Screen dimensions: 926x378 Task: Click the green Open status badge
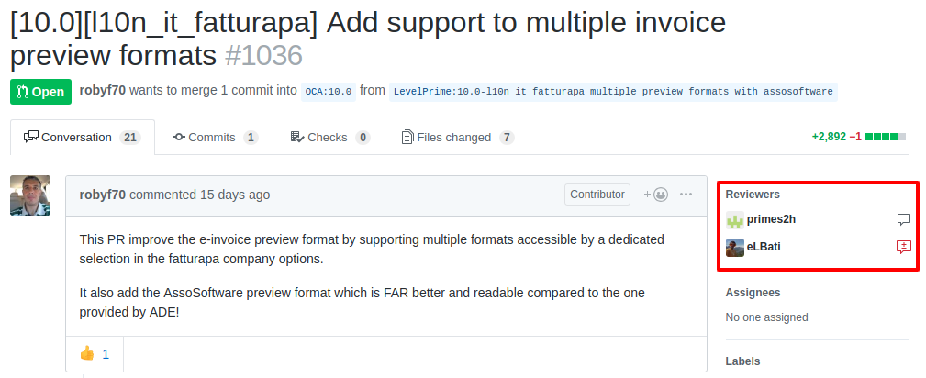[x=40, y=92]
